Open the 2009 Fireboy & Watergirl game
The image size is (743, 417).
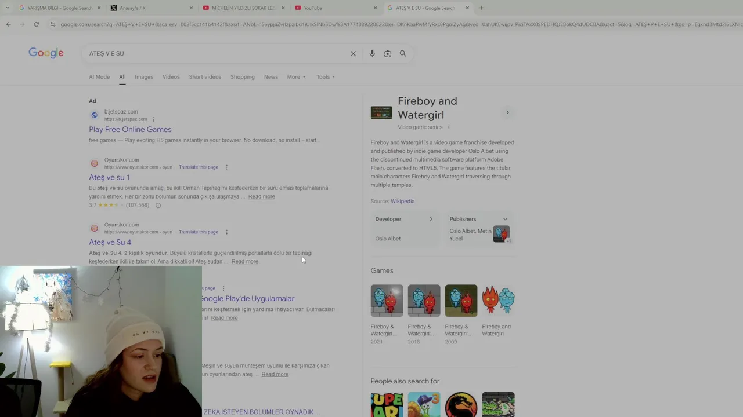pyautogui.click(x=461, y=301)
